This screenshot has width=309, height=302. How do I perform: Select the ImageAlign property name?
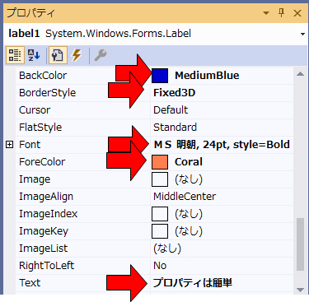46,197
